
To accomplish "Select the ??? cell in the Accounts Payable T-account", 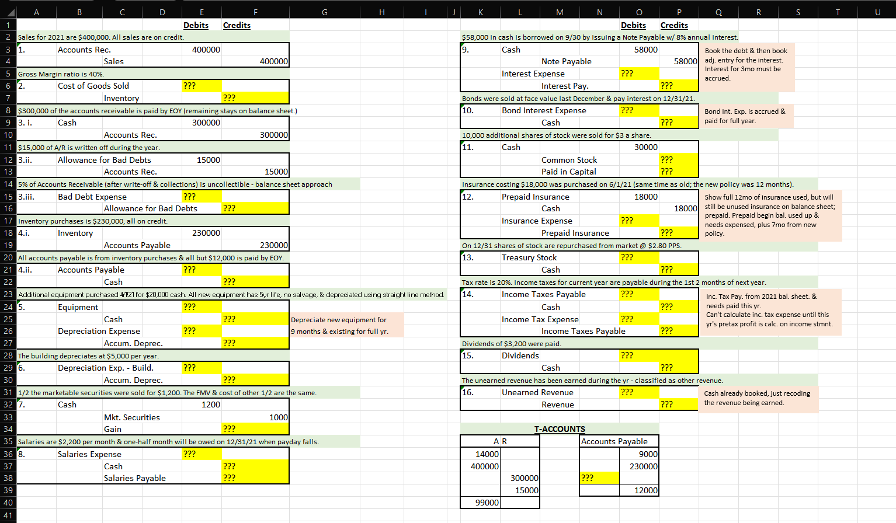I will tap(599, 478).
